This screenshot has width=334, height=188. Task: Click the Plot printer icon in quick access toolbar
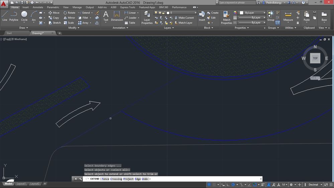(32, 3)
